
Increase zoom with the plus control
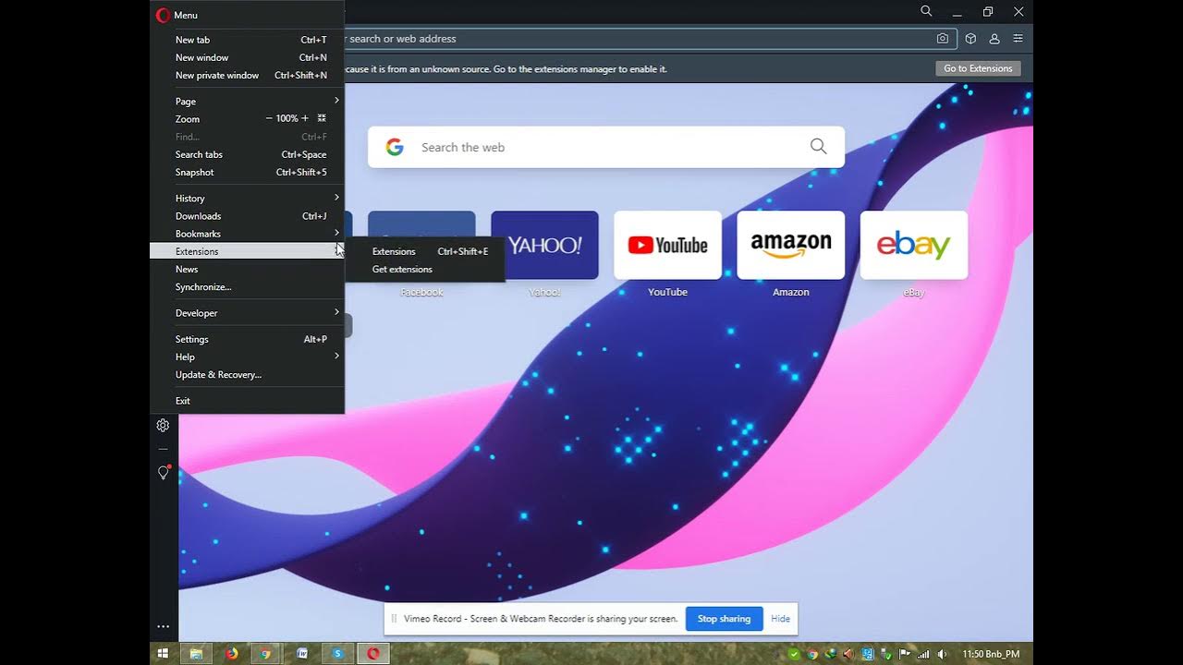pyautogui.click(x=305, y=118)
